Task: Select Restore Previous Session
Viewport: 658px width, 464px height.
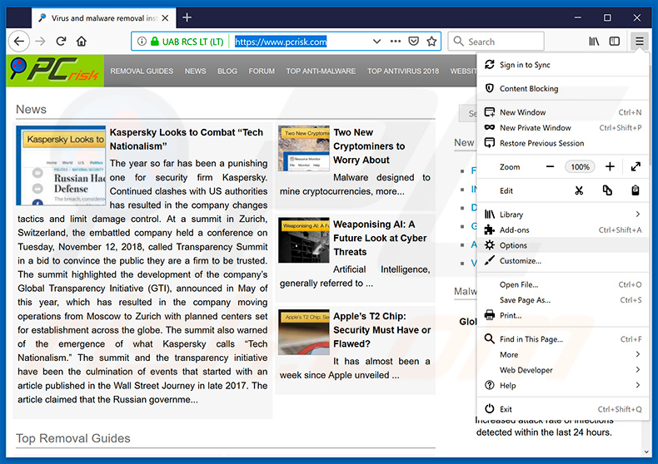Action: click(562, 143)
